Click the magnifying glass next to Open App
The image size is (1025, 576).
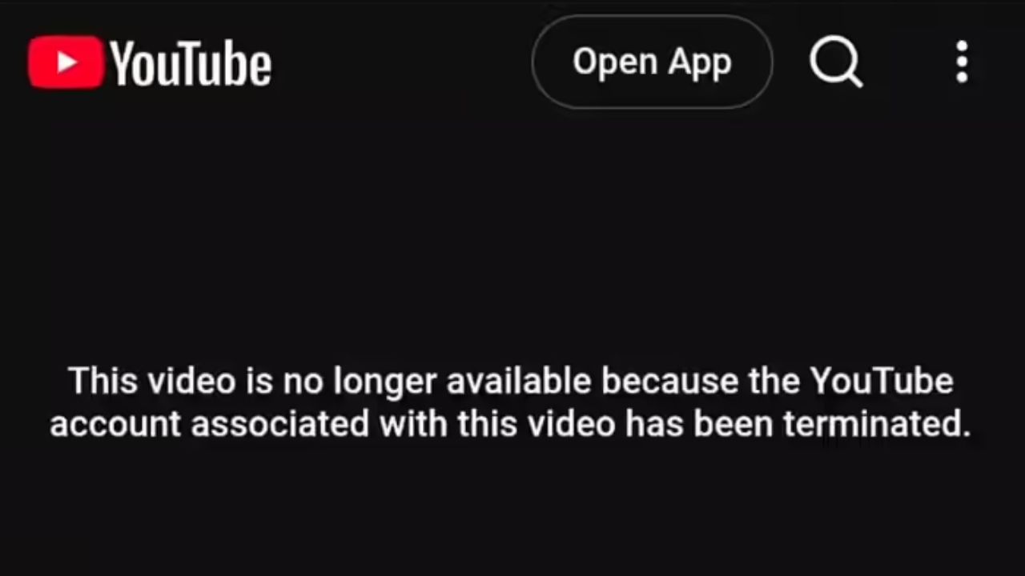pyautogui.click(x=836, y=62)
